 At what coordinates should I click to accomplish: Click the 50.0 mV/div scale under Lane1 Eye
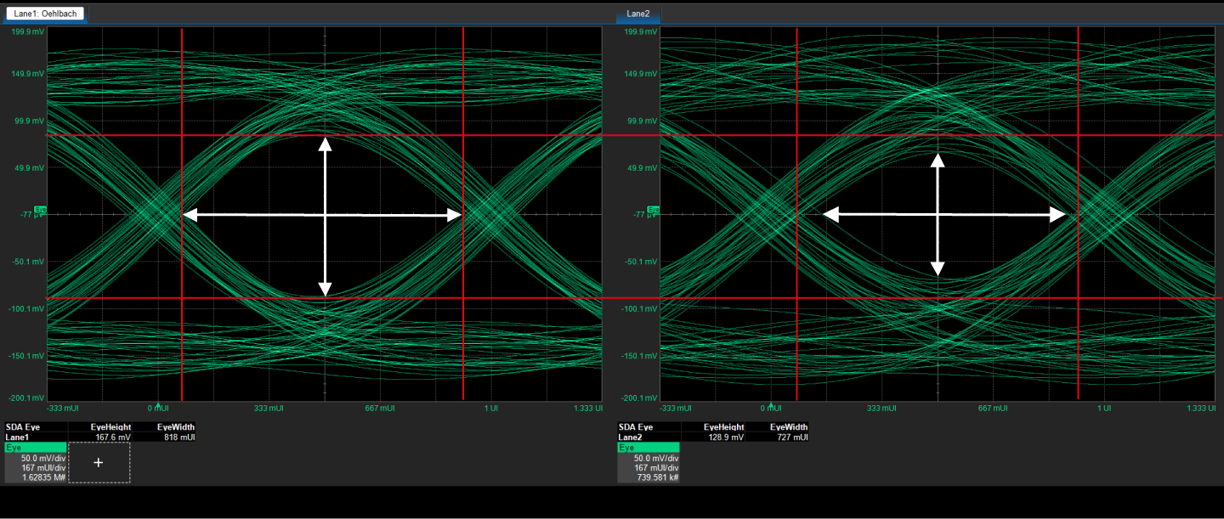click(43, 457)
